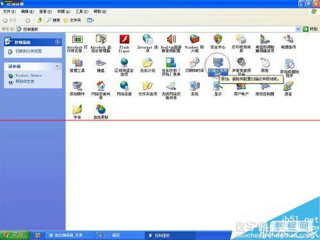
Task: Click the Windows Update link
Action: (28, 76)
